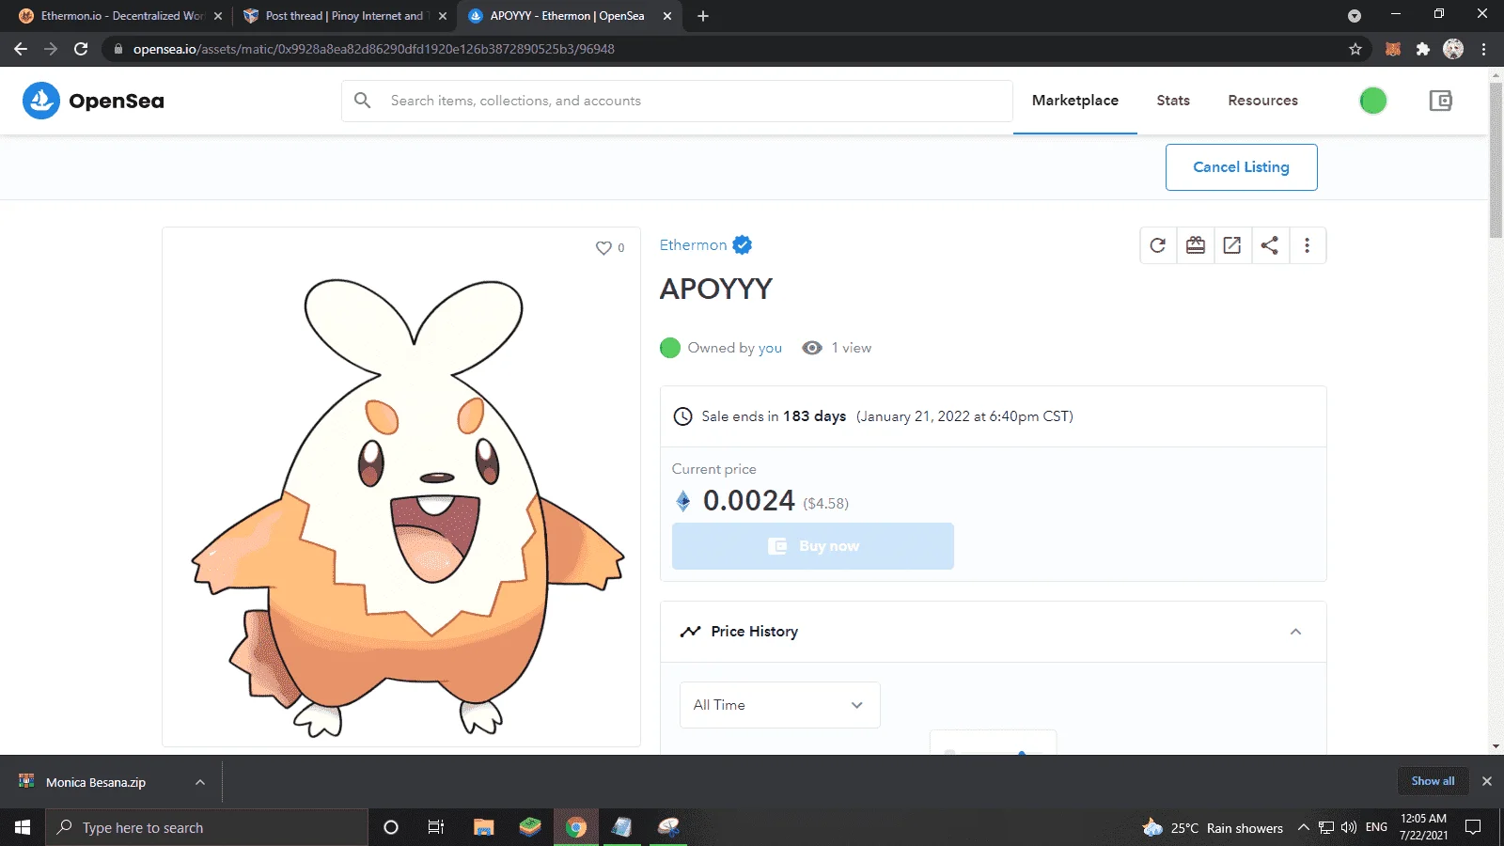Open File Explorer from the taskbar
The height and width of the screenshot is (846, 1504).
pos(483,827)
